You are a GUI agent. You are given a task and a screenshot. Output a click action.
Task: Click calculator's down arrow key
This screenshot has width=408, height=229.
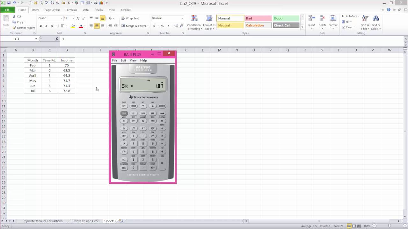tap(153, 106)
